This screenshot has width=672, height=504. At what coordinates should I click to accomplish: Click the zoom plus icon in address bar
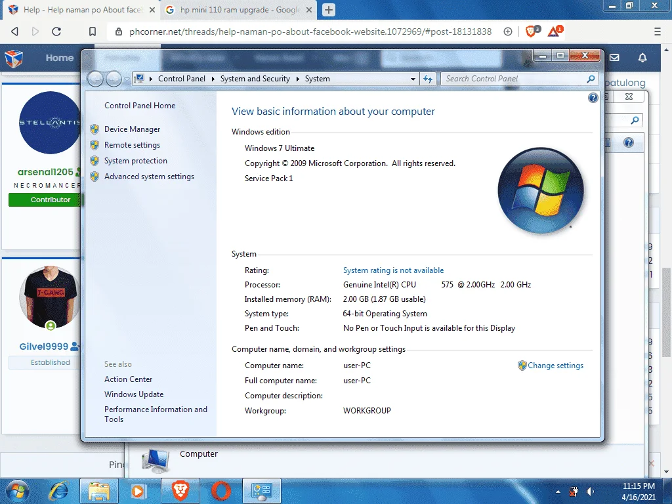(x=508, y=31)
